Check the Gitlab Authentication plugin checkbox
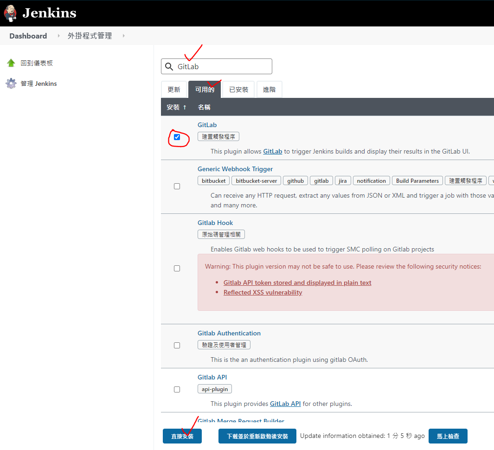Image resolution: width=494 pixels, height=450 pixels. tap(177, 345)
